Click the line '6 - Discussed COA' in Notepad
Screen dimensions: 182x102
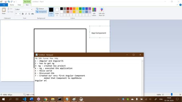click(x=44, y=73)
